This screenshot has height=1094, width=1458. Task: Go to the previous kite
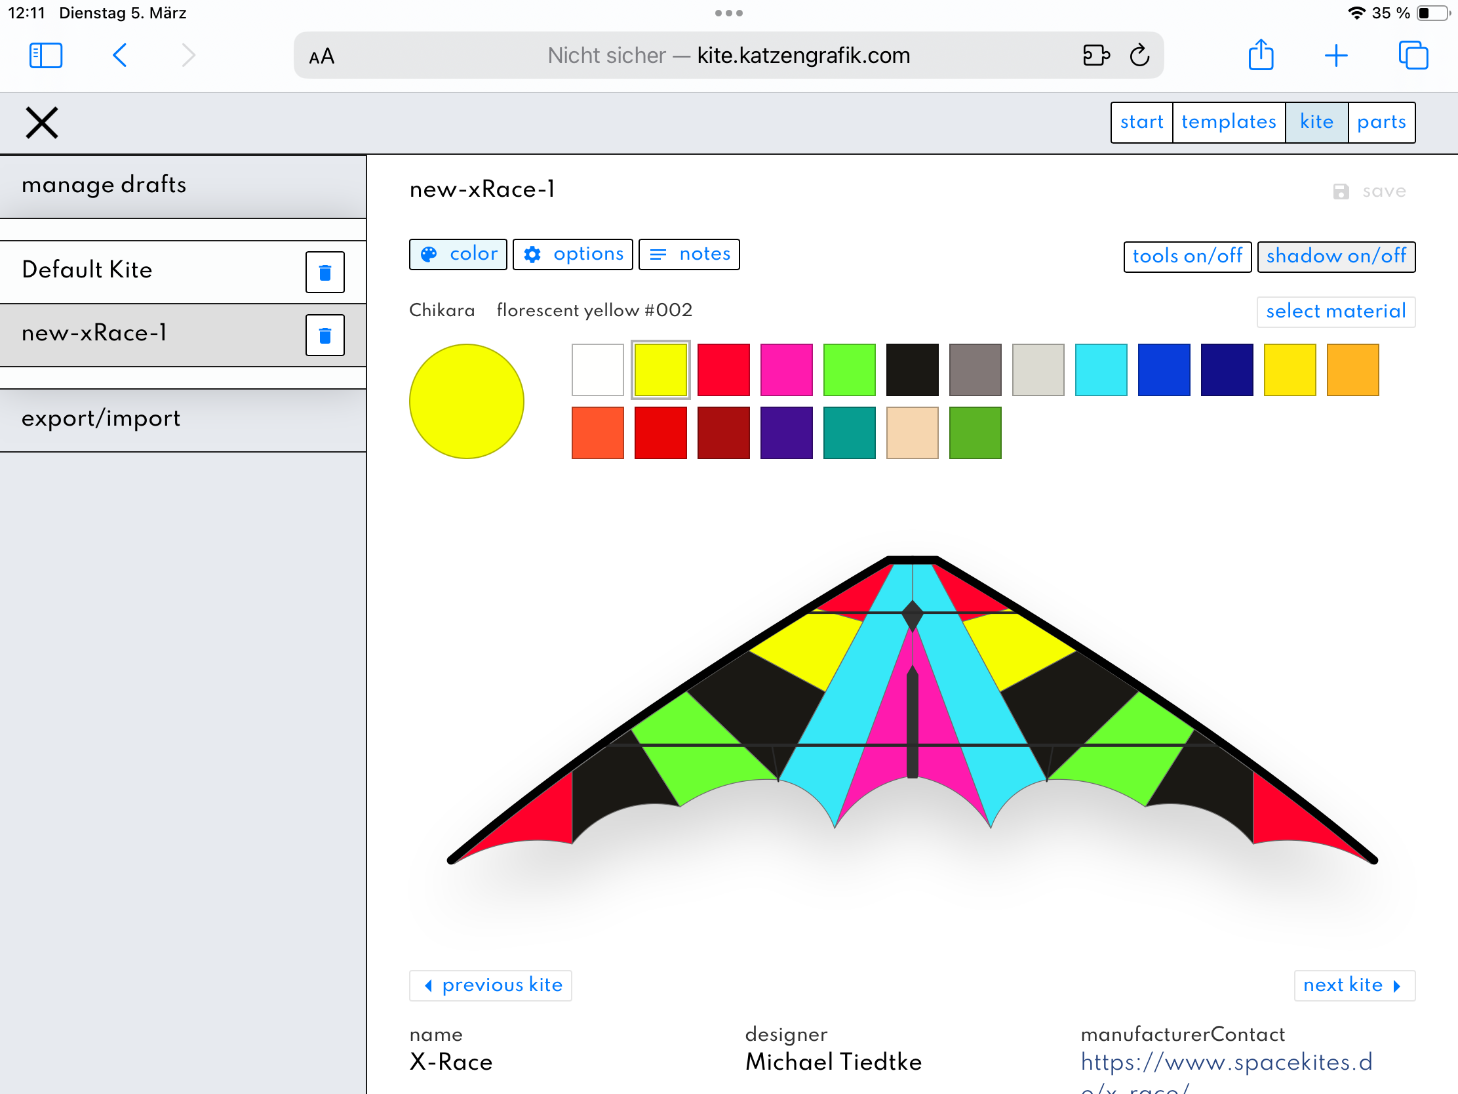pos(490,985)
